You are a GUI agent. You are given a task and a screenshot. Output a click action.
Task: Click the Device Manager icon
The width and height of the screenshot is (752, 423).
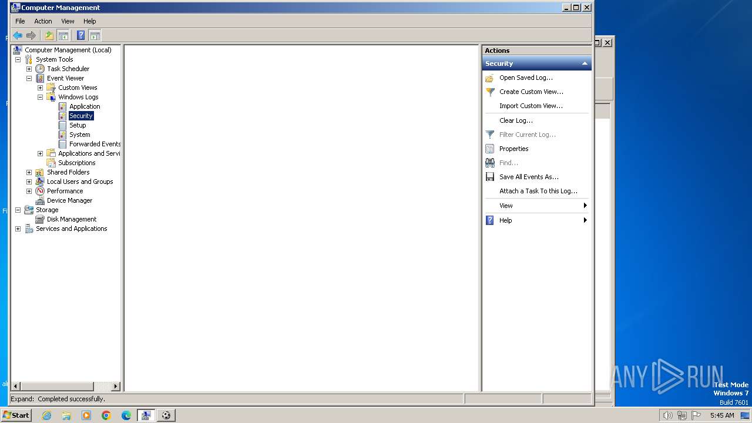point(40,200)
